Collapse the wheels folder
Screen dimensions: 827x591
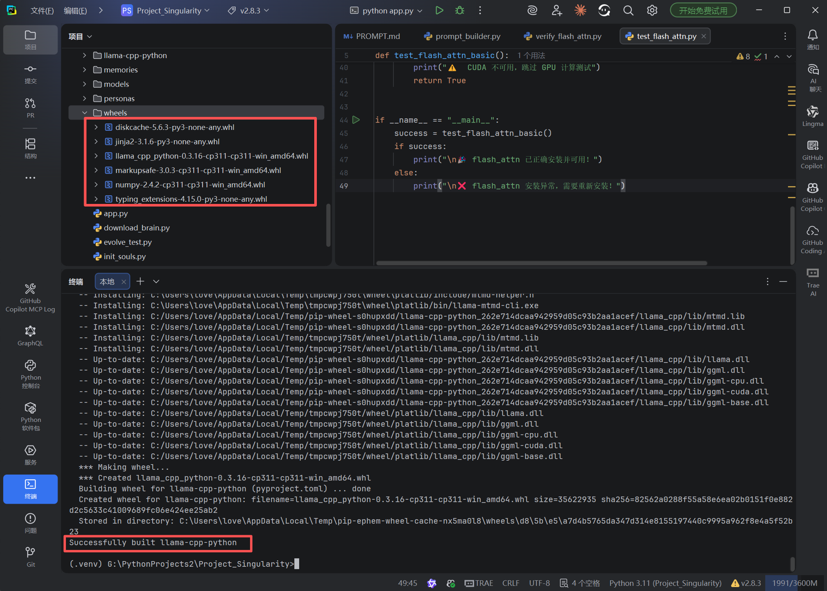85,113
